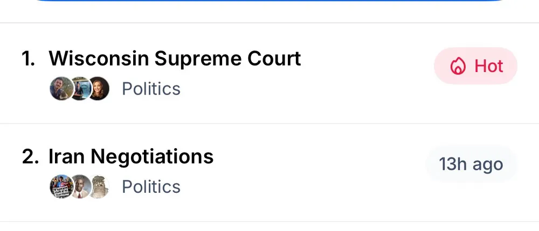This screenshot has width=539, height=231.
Task: Open the Iran Negotiations trend
Action: click(131, 156)
